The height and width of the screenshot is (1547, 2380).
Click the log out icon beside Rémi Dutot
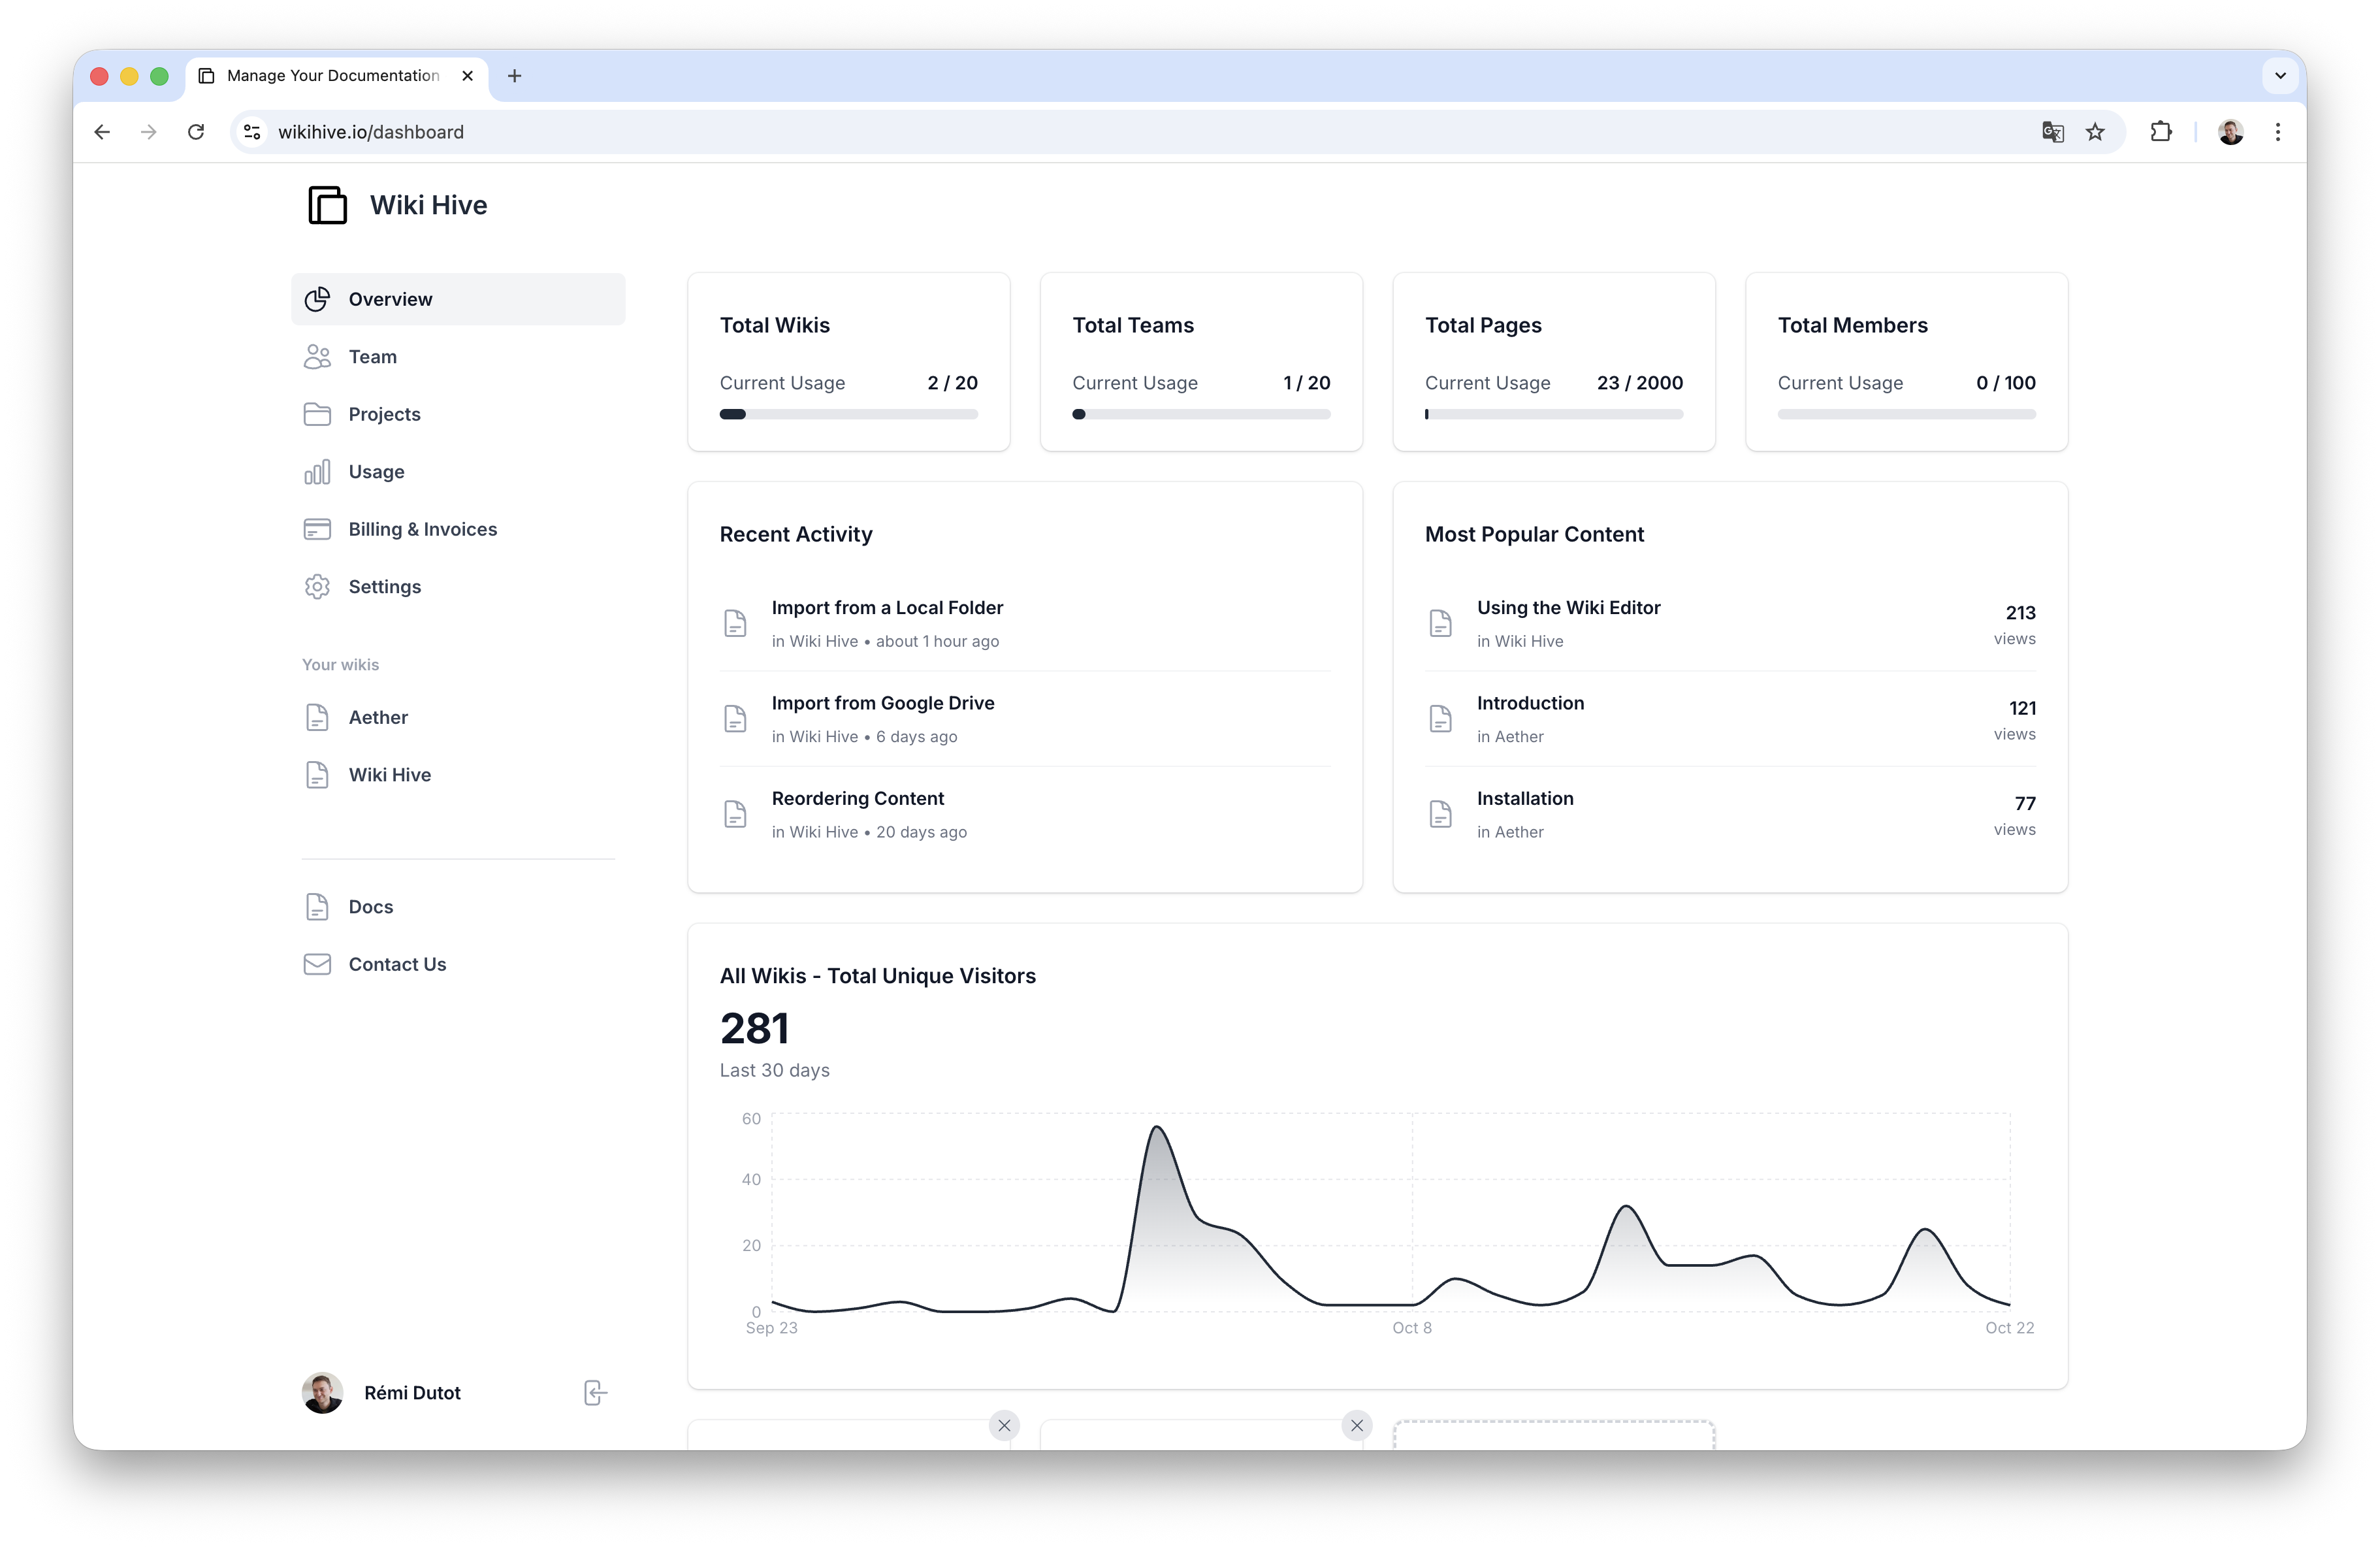[x=595, y=1392]
